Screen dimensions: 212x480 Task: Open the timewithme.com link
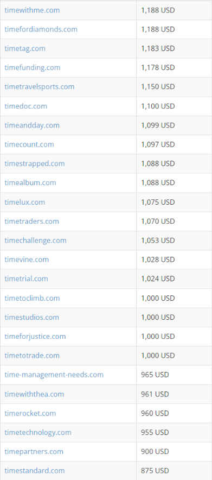coord(32,10)
